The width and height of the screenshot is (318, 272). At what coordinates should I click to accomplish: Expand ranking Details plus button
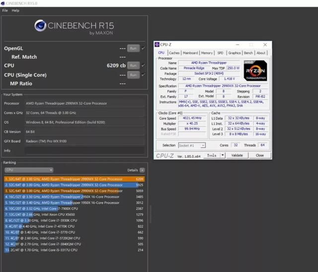142,170
